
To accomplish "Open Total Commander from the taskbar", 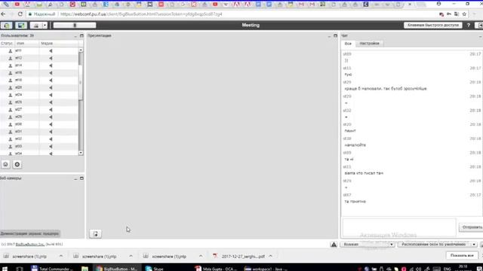I will (x=52, y=269).
